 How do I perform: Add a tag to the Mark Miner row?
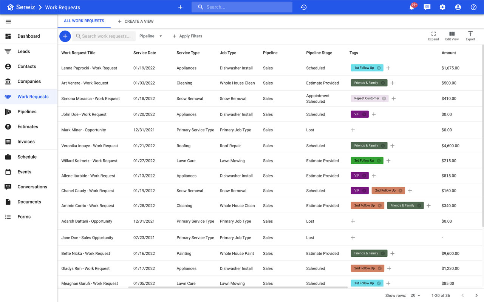tap(353, 130)
